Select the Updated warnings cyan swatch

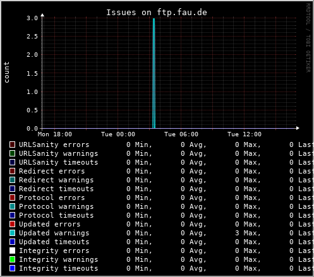click(12, 233)
